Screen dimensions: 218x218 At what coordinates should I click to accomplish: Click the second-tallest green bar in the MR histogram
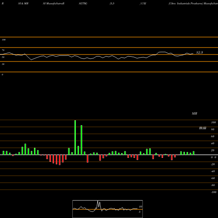(82, 140)
